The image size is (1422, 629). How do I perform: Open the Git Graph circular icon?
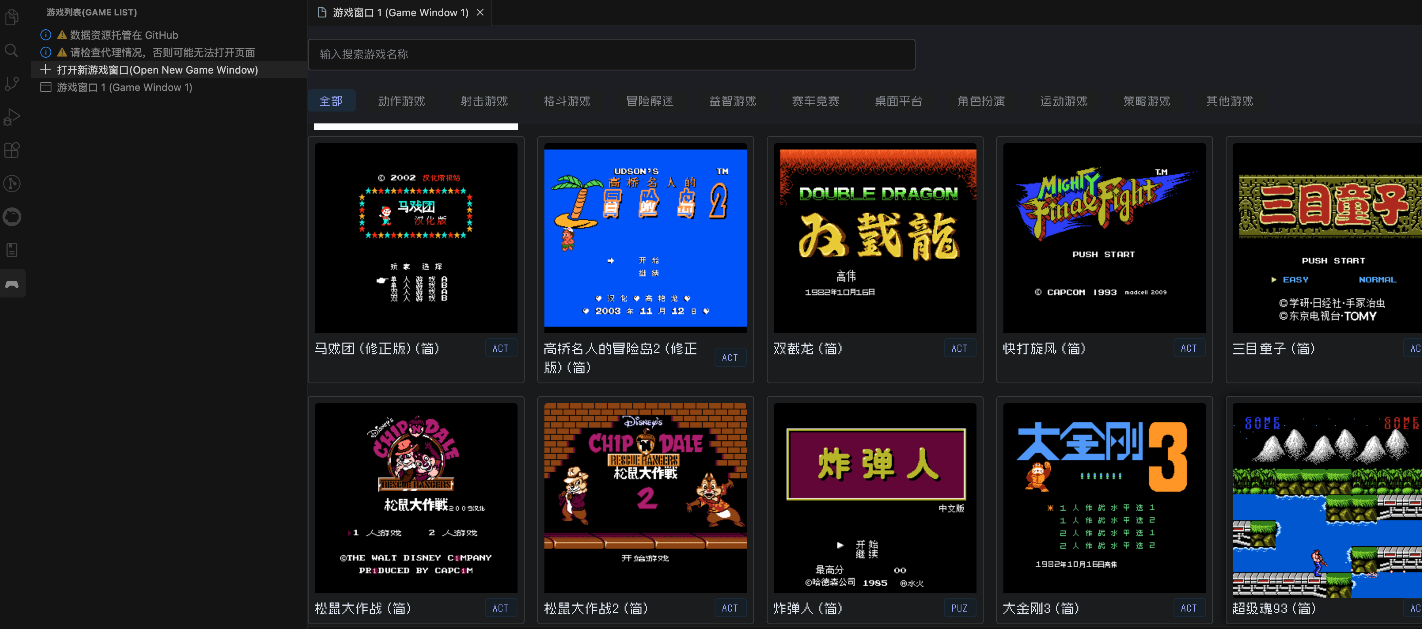pyautogui.click(x=12, y=183)
